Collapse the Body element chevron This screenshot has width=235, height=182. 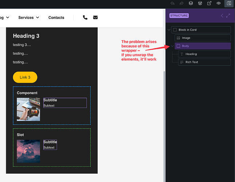[x=172, y=46]
